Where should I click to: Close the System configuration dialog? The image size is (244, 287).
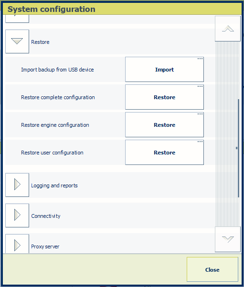pos(212,269)
